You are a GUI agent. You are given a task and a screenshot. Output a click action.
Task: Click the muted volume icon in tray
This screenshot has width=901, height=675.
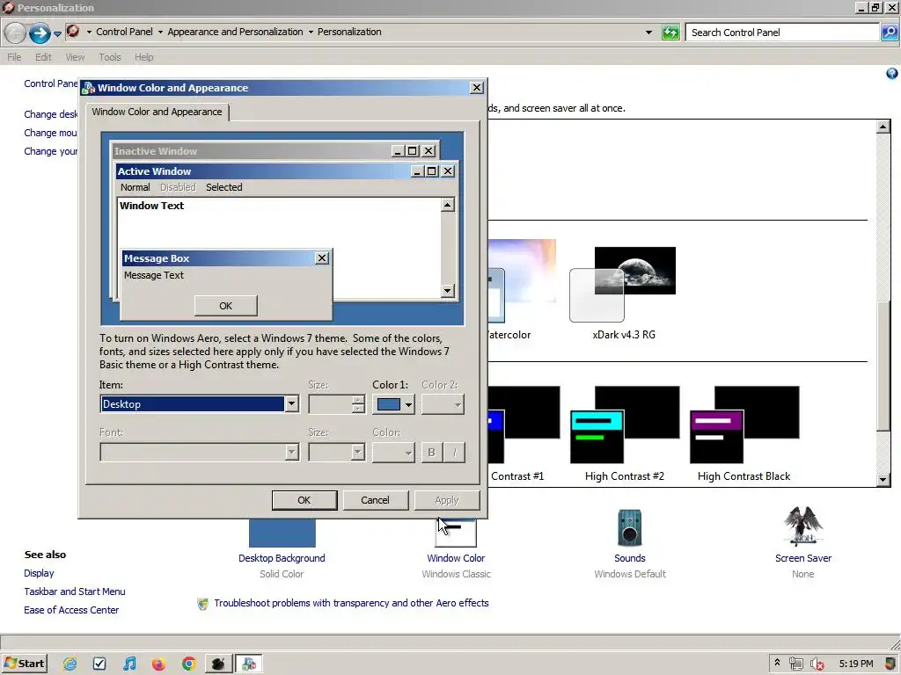coord(817,664)
